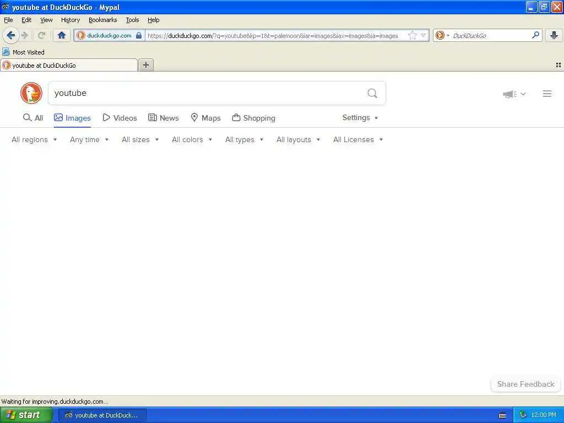Image resolution: width=564 pixels, height=423 pixels.
Task: Bookmark this page with the star icon
Action: coord(412,35)
